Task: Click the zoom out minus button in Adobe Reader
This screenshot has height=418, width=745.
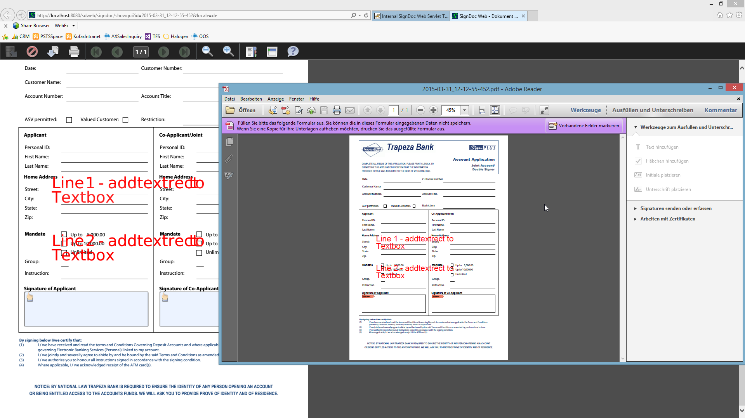Action: [420, 110]
